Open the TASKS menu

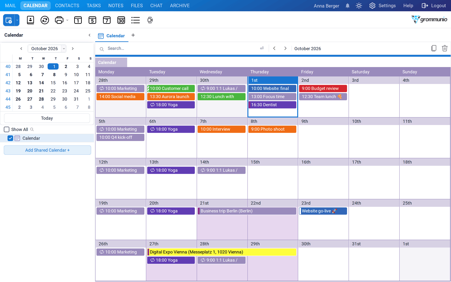[94, 6]
